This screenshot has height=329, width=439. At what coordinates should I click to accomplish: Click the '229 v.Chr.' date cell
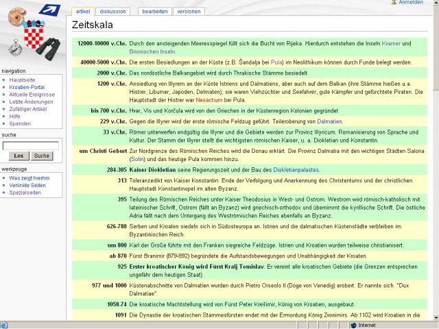coord(113,121)
